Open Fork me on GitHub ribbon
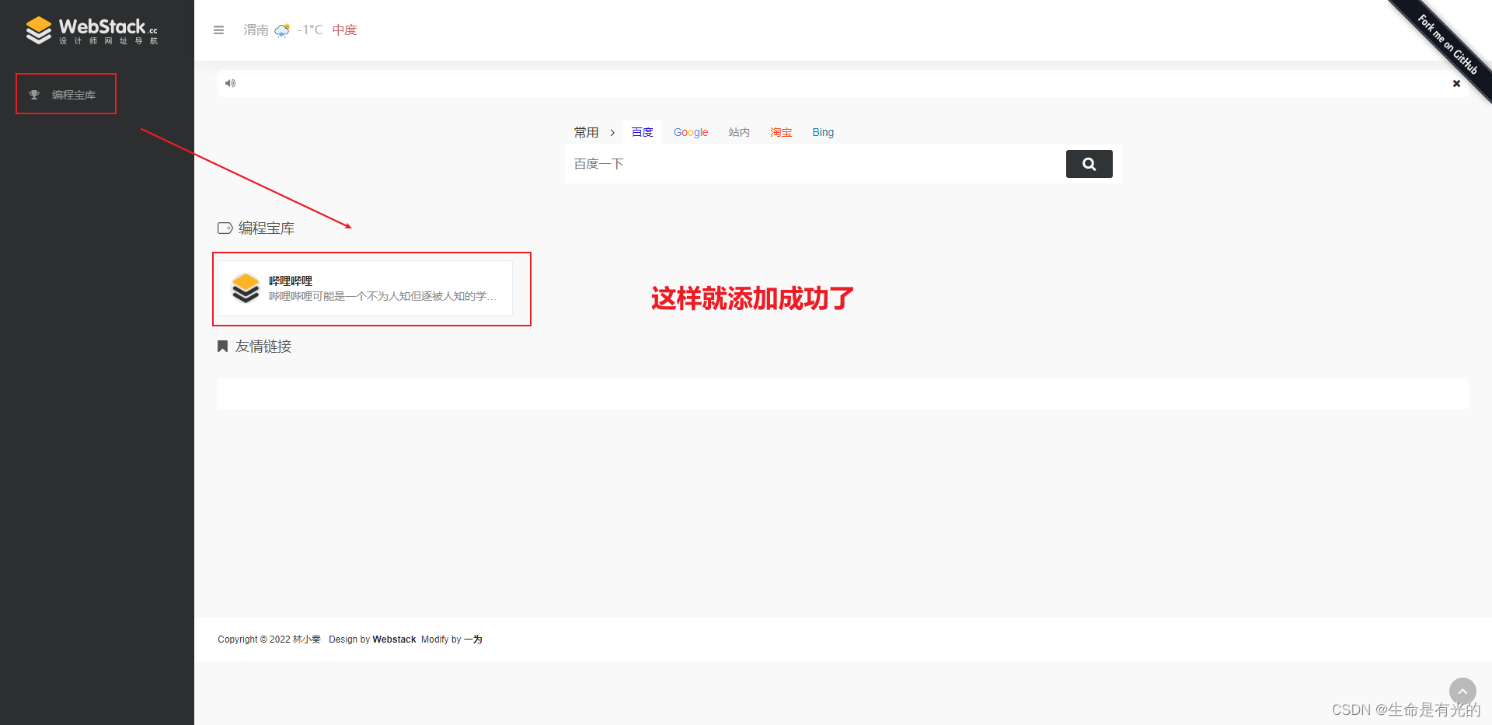This screenshot has height=725, width=1492. (x=1448, y=44)
